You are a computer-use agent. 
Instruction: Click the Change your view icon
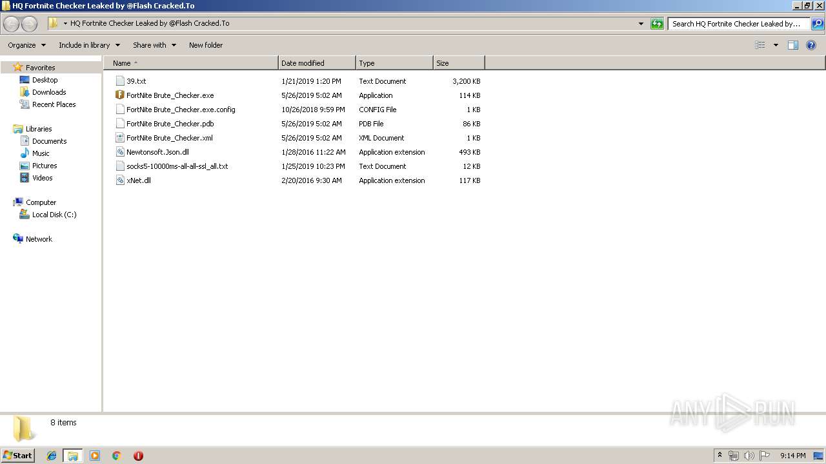(x=760, y=45)
